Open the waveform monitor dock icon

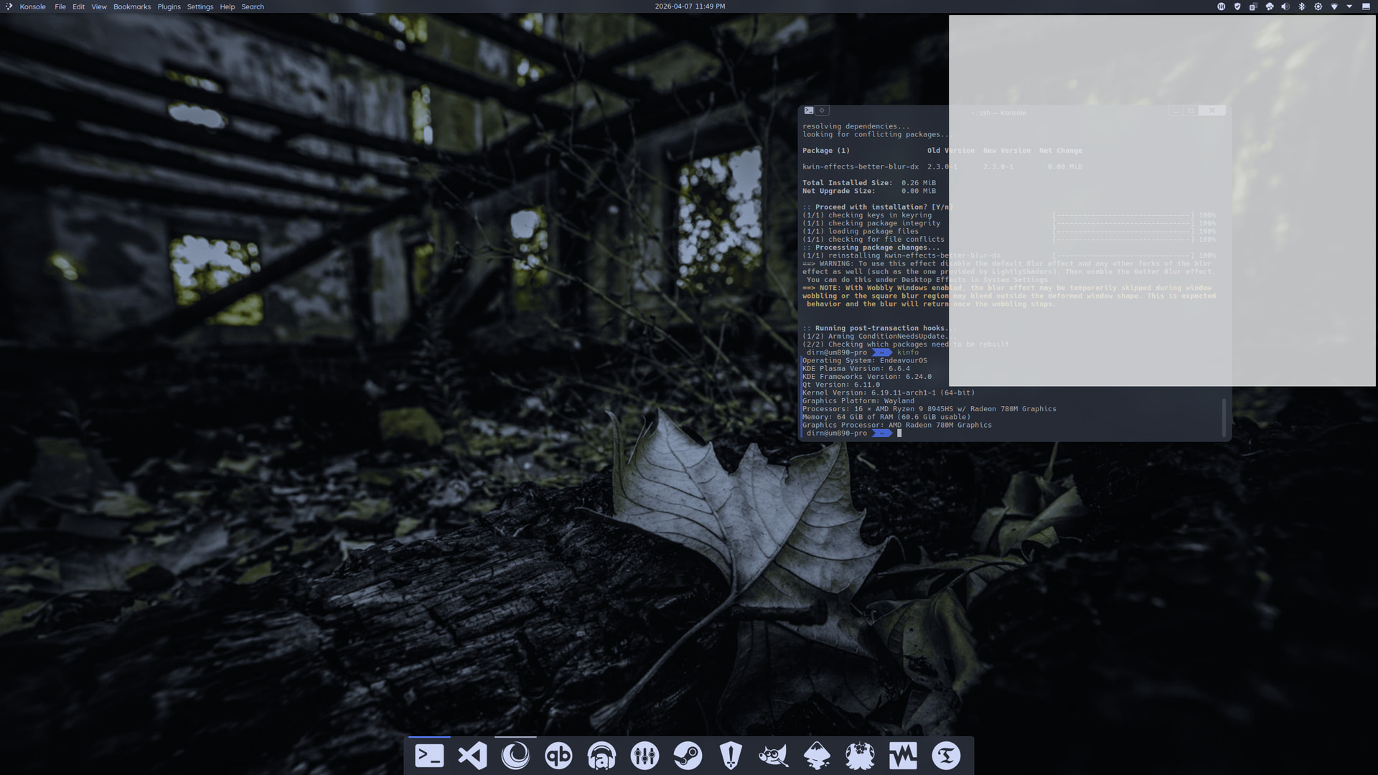[x=903, y=756]
